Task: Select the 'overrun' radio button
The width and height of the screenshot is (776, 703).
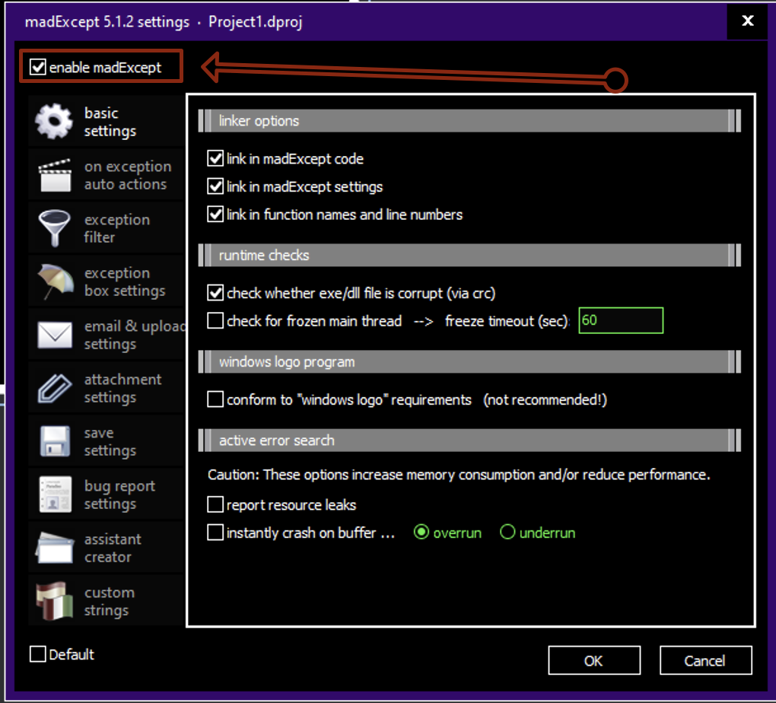Action: (421, 533)
